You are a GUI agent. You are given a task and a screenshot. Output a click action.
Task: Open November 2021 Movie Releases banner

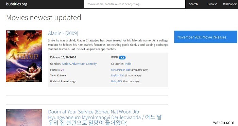pos(206,37)
